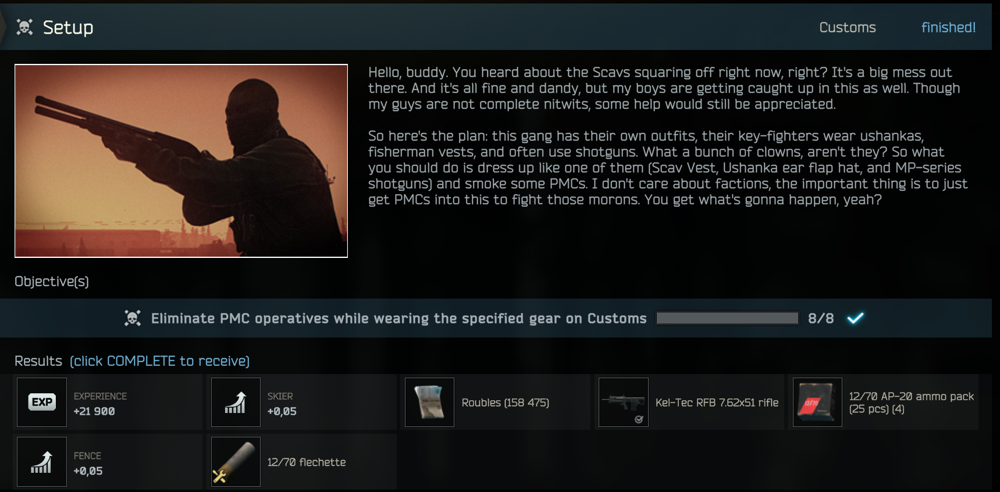Select the Fence reputation arrow icon
Image resolution: width=1000 pixels, height=492 pixels.
tap(42, 462)
